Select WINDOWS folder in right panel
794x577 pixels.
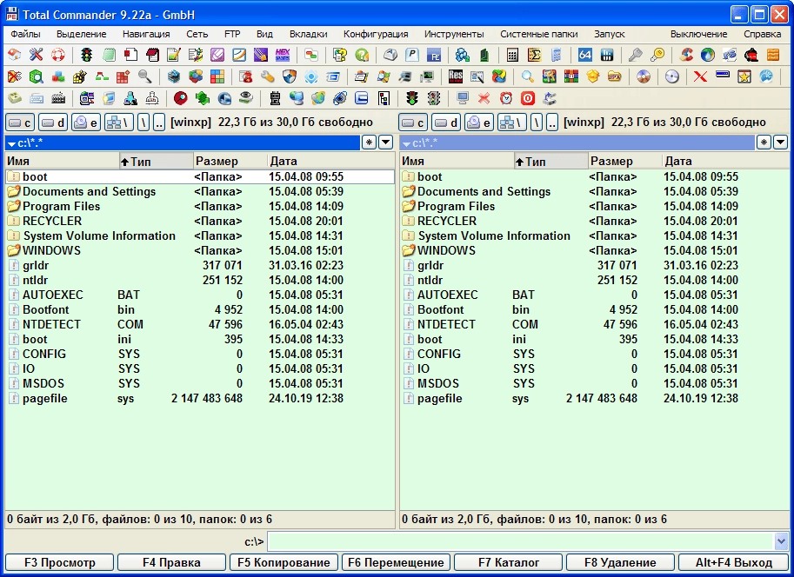[x=594, y=250]
